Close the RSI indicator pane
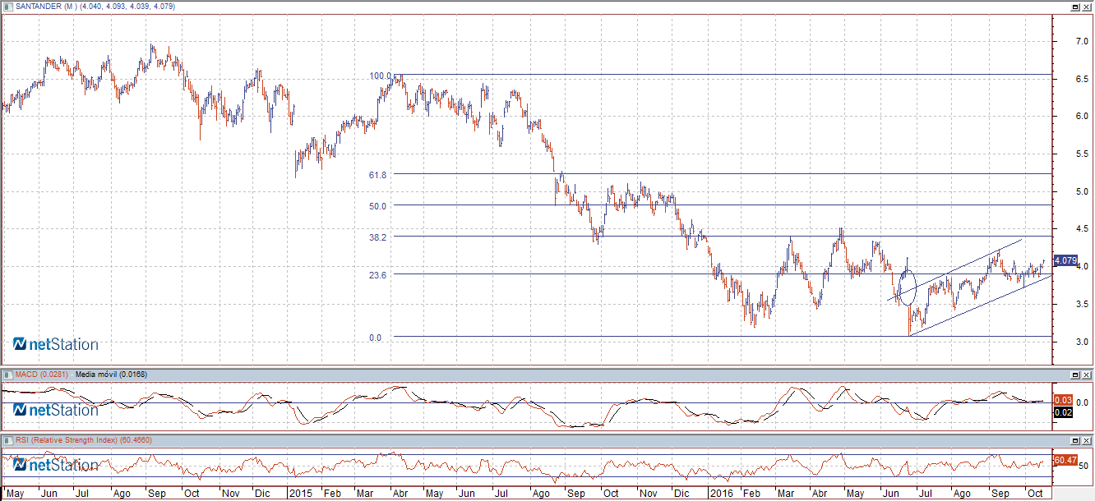 tap(1087, 440)
